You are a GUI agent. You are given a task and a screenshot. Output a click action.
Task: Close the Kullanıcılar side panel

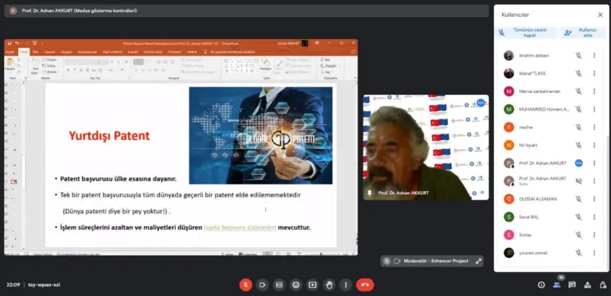pos(600,15)
